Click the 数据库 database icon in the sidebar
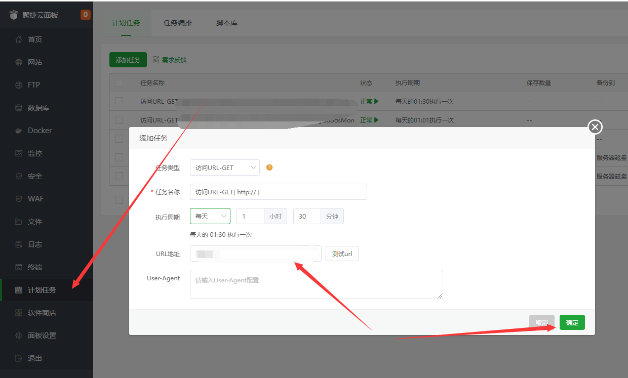The width and height of the screenshot is (628, 378). (x=19, y=108)
